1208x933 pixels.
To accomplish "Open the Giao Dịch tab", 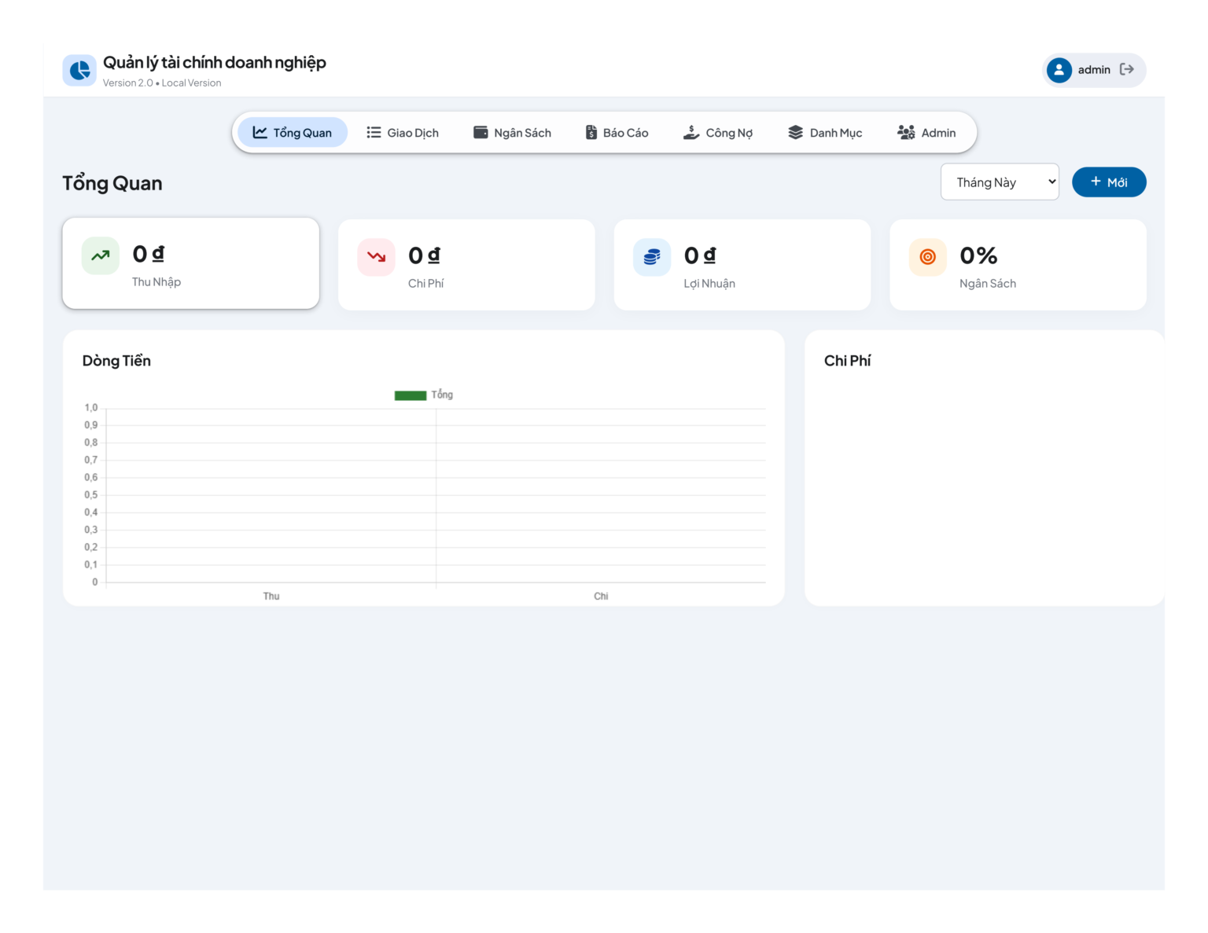I will point(403,133).
